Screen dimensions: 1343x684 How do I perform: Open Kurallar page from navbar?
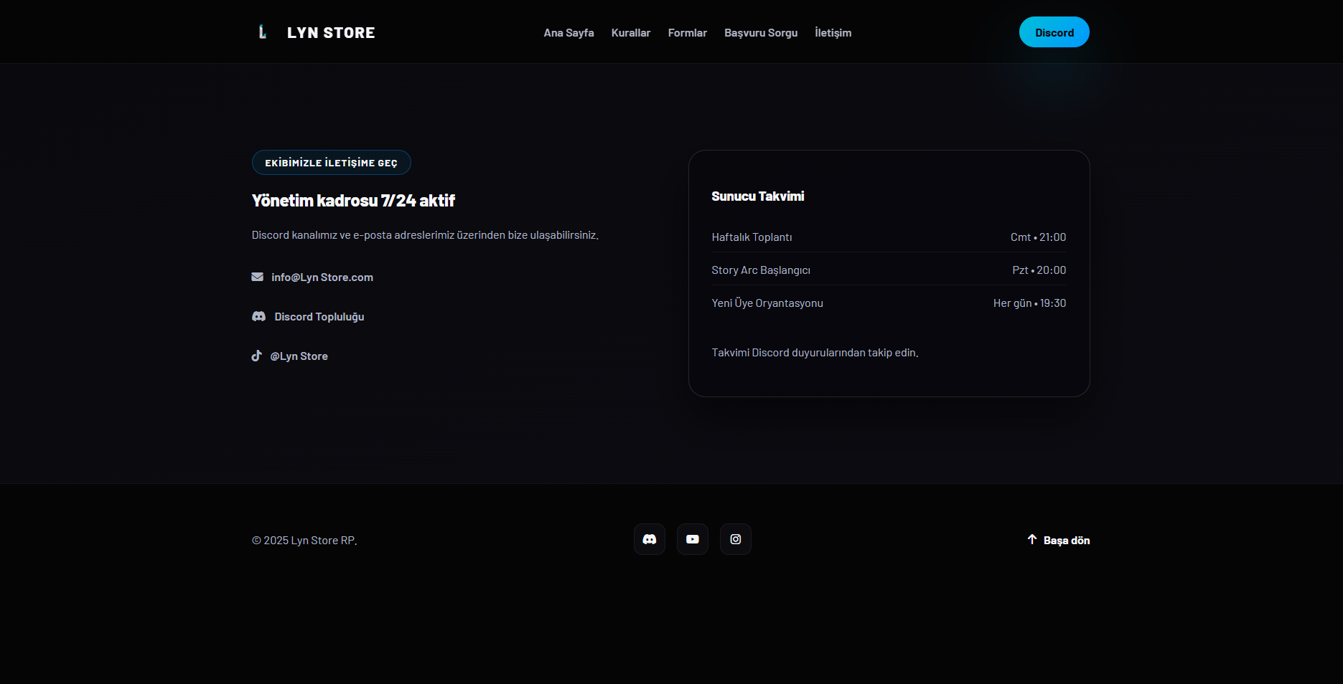[x=630, y=33]
